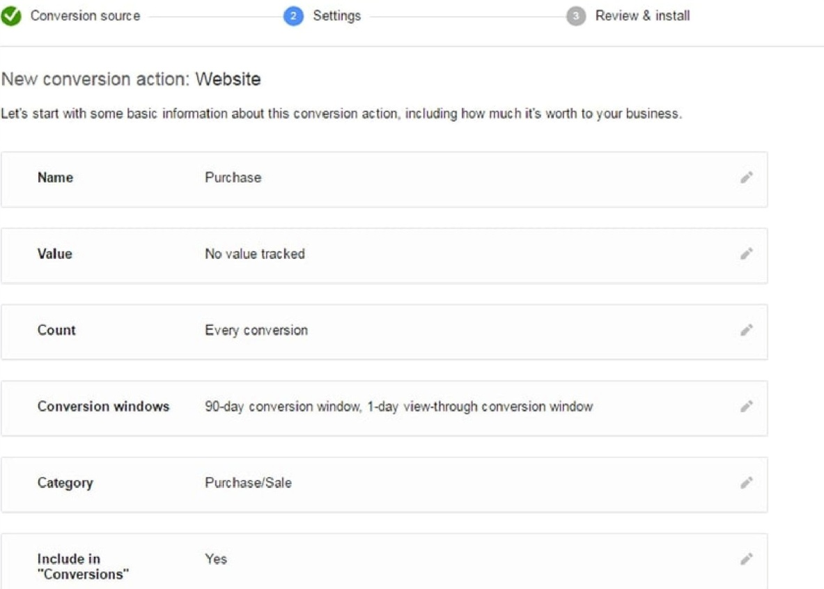Edit Category using its pencil icon
Viewport: 824px width, 589px height.
tap(746, 482)
